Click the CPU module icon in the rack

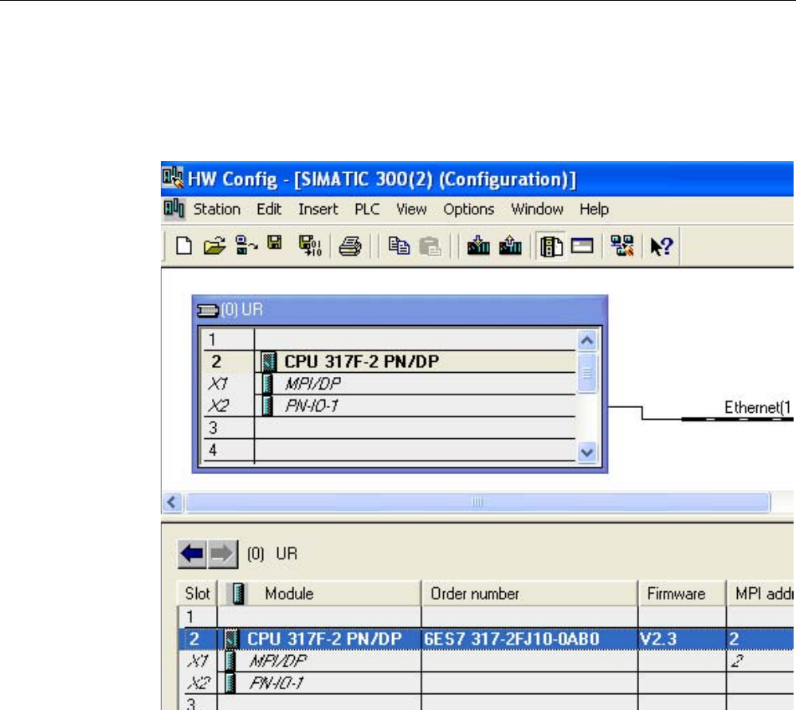point(269,362)
